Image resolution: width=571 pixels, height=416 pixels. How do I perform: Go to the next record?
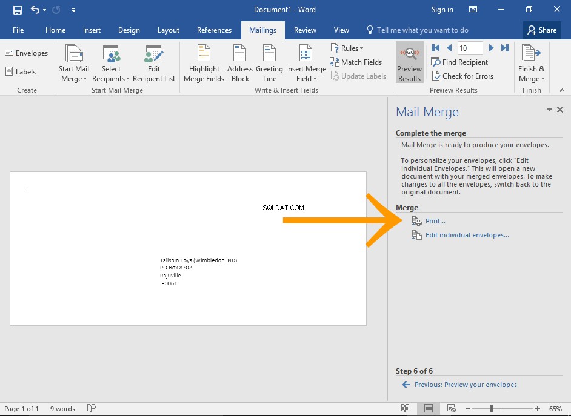[491, 48]
